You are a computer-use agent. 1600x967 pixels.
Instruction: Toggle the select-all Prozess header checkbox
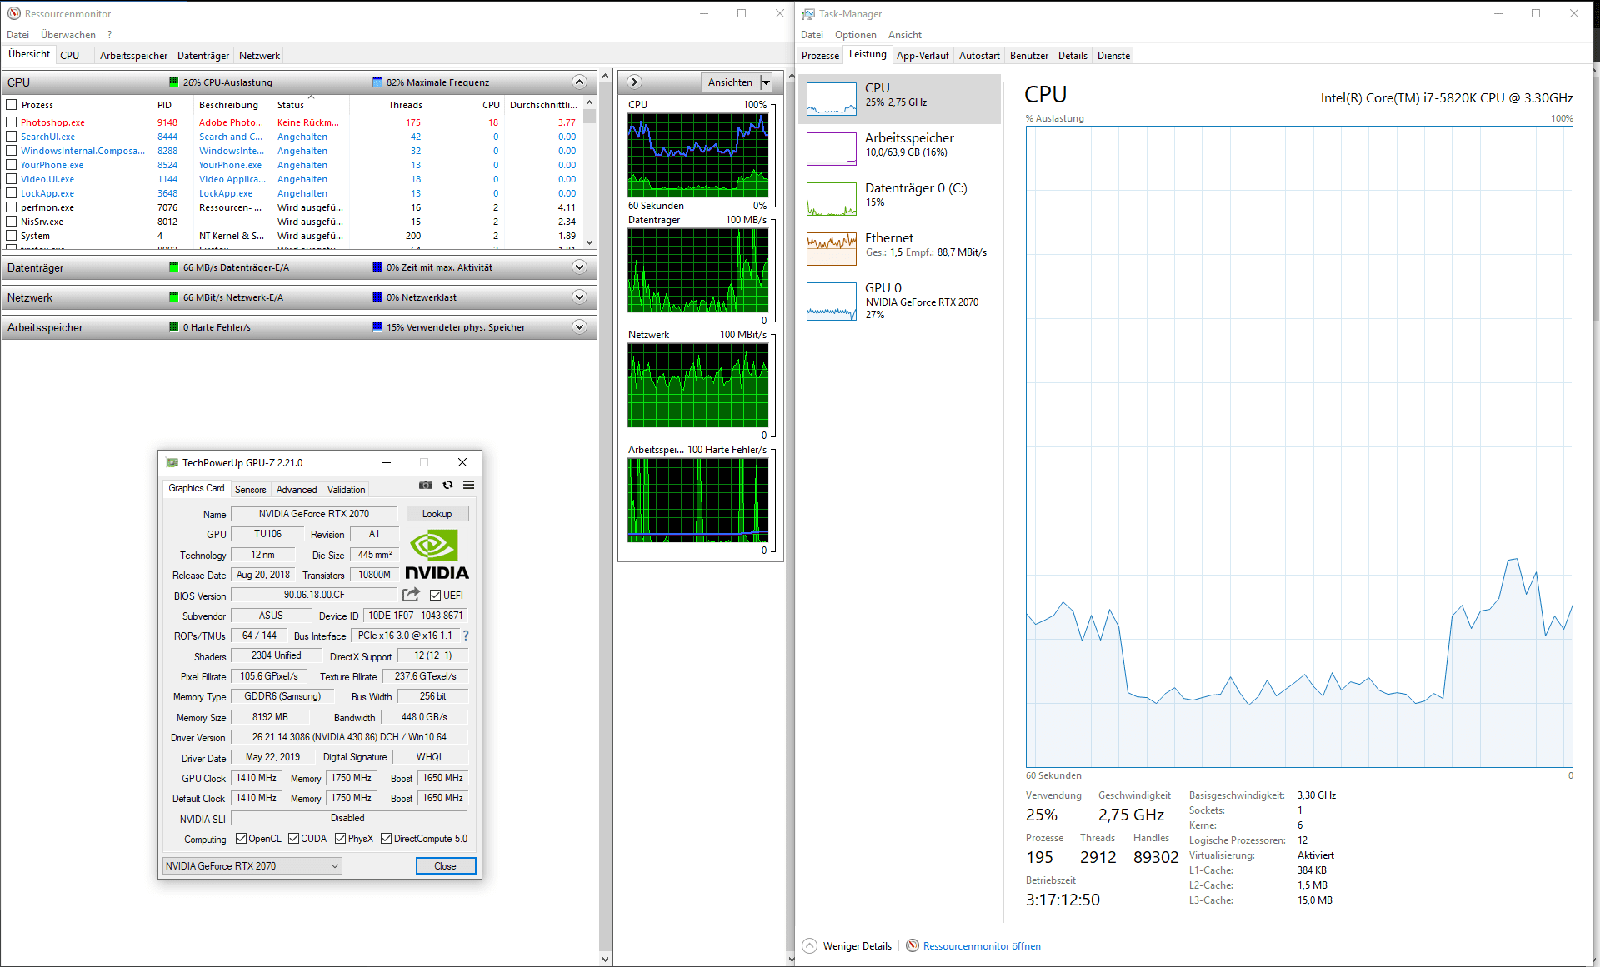pos(12,105)
